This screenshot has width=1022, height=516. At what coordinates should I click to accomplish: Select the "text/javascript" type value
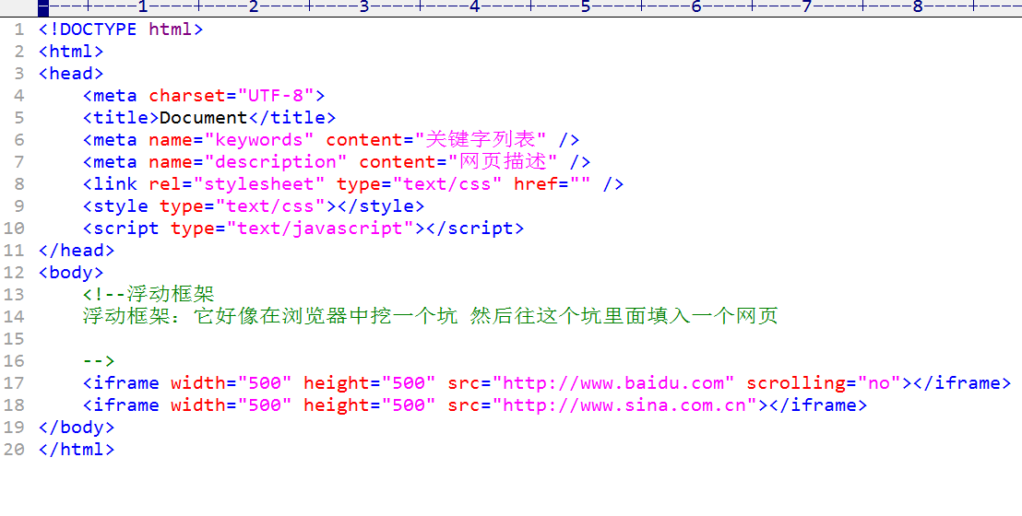click(x=320, y=229)
